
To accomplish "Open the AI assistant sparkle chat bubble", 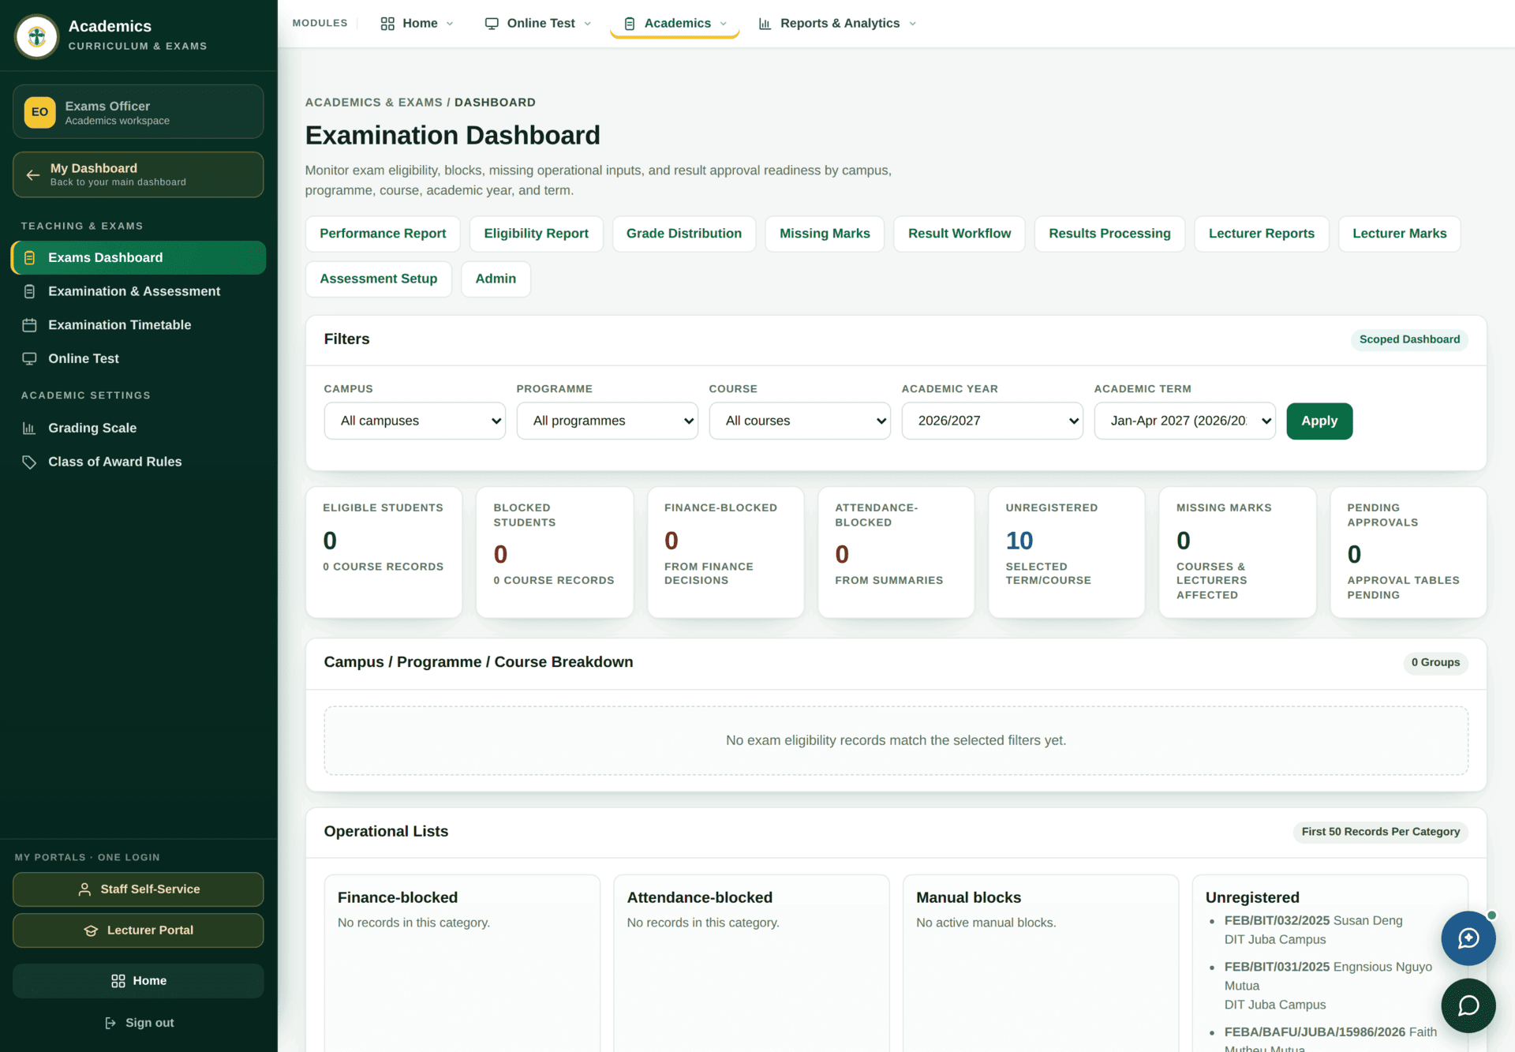I will click(1468, 938).
